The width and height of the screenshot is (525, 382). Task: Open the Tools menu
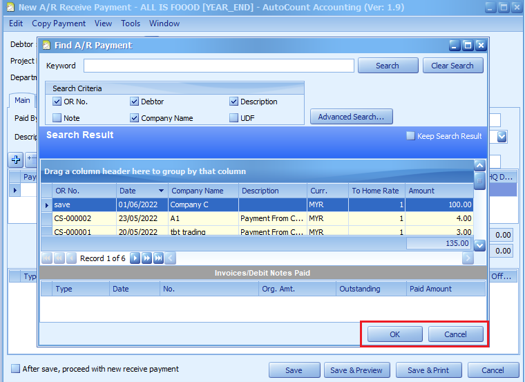[x=131, y=23]
